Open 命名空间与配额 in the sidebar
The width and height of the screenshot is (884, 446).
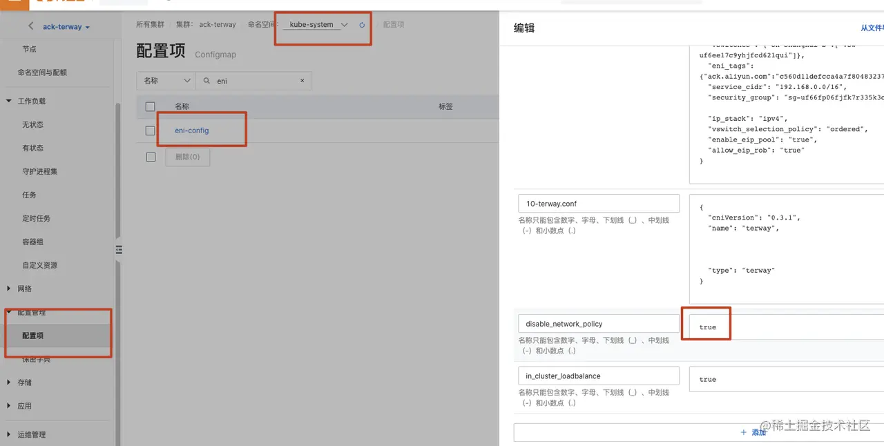click(x=42, y=72)
